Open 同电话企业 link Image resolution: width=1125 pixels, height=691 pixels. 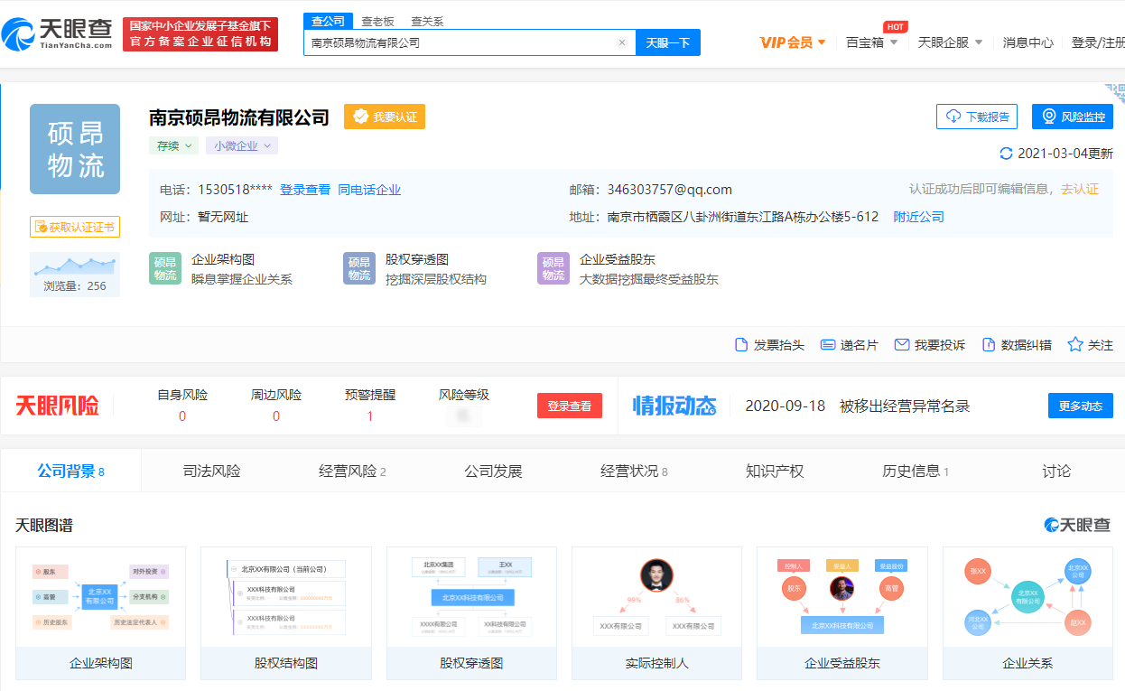click(x=369, y=190)
